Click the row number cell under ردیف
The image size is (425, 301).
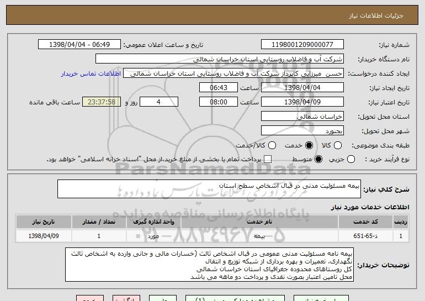coord(401,236)
